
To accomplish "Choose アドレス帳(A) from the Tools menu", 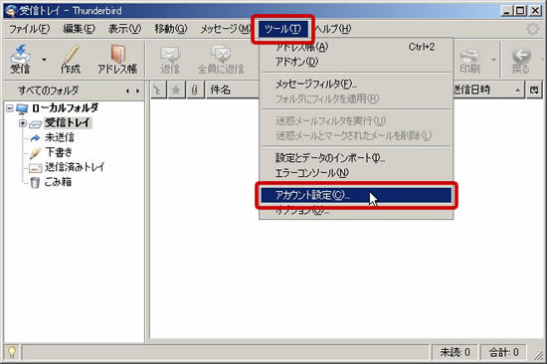I will click(356, 47).
